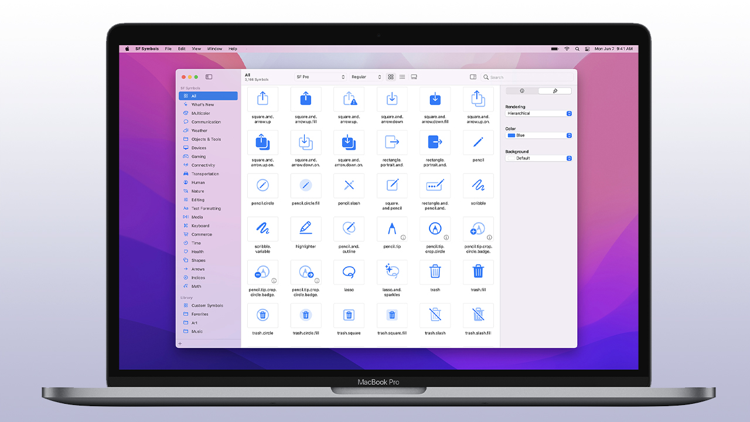
Task: Select the square.and.pencil symbol
Action: pos(392,186)
